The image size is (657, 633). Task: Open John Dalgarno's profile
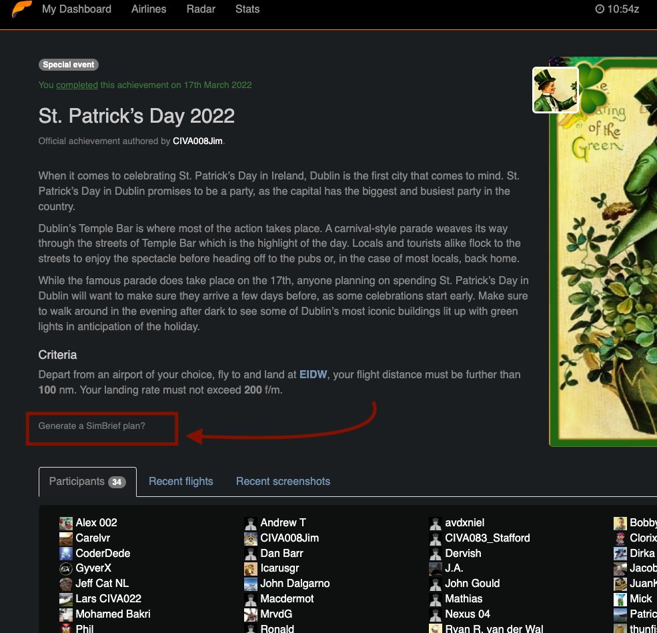tap(295, 584)
